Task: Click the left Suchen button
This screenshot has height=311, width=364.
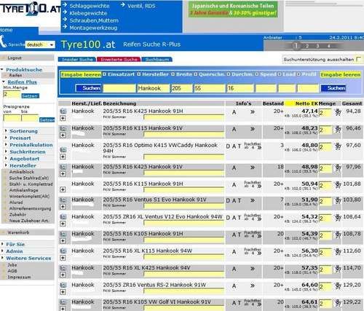Action: click(x=88, y=88)
